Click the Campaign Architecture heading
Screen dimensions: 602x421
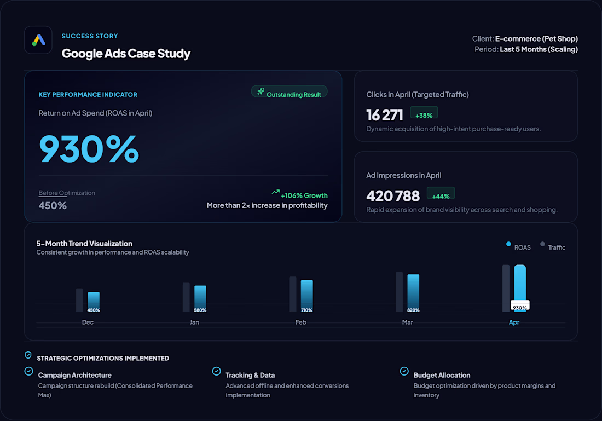[75, 376]
